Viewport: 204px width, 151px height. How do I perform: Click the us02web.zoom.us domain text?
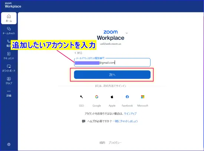pyautogui.click(x=111, y=44)
